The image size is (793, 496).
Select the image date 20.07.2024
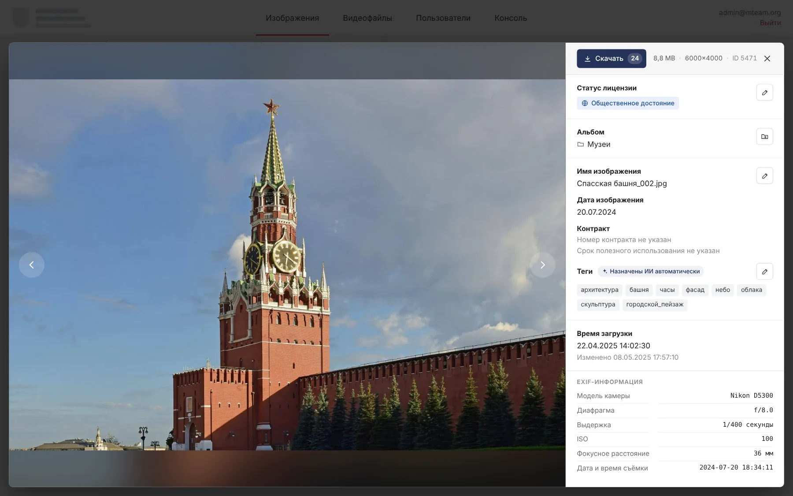[596, 213]
